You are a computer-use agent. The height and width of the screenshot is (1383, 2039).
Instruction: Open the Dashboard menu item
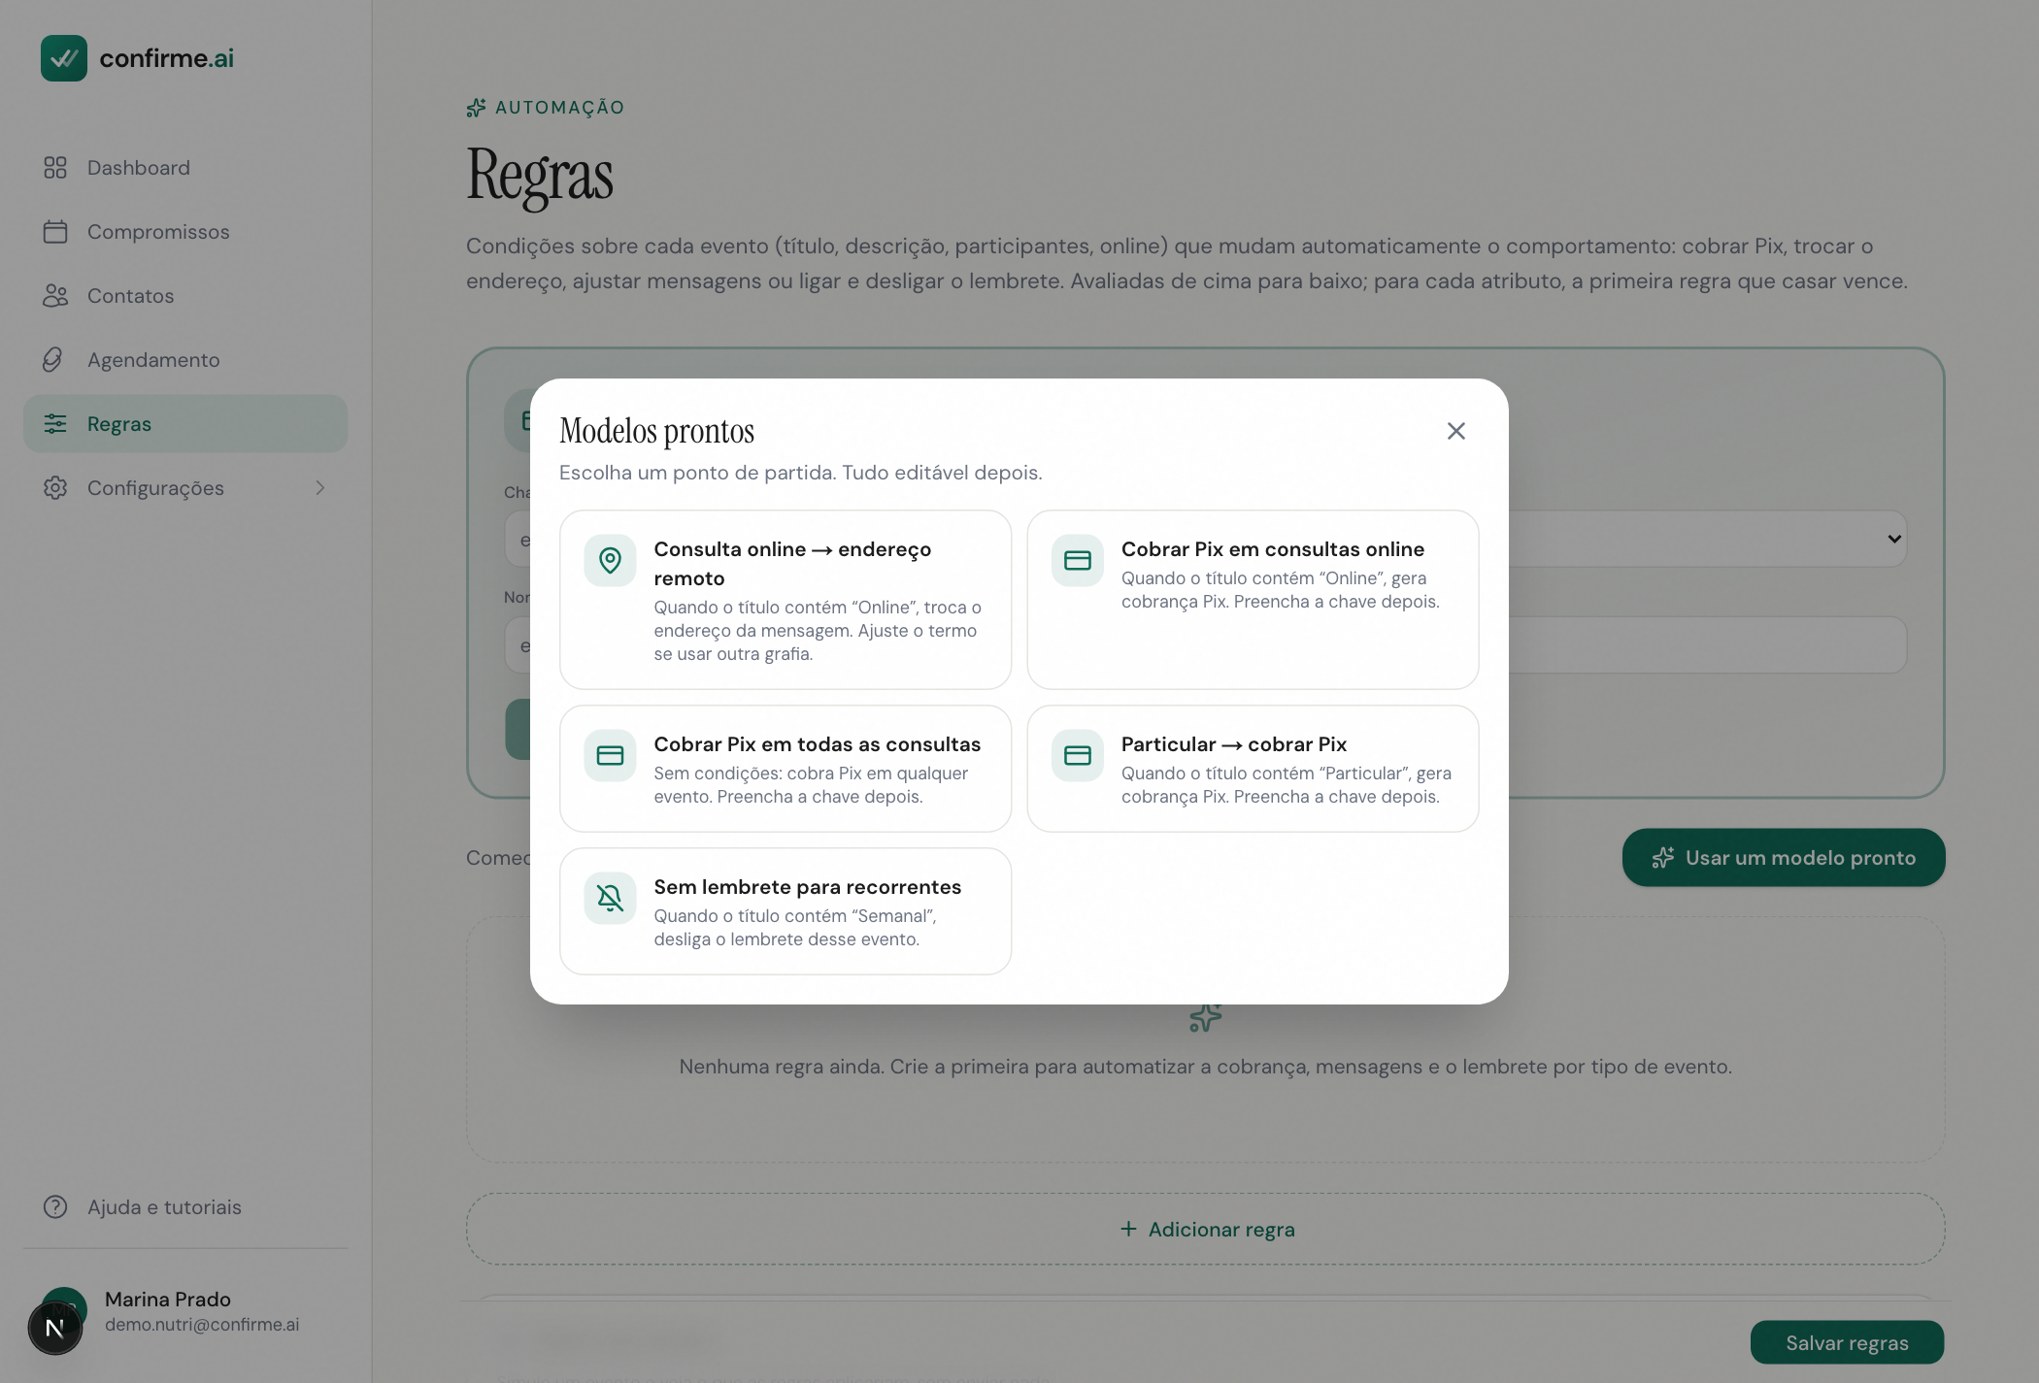185,168
